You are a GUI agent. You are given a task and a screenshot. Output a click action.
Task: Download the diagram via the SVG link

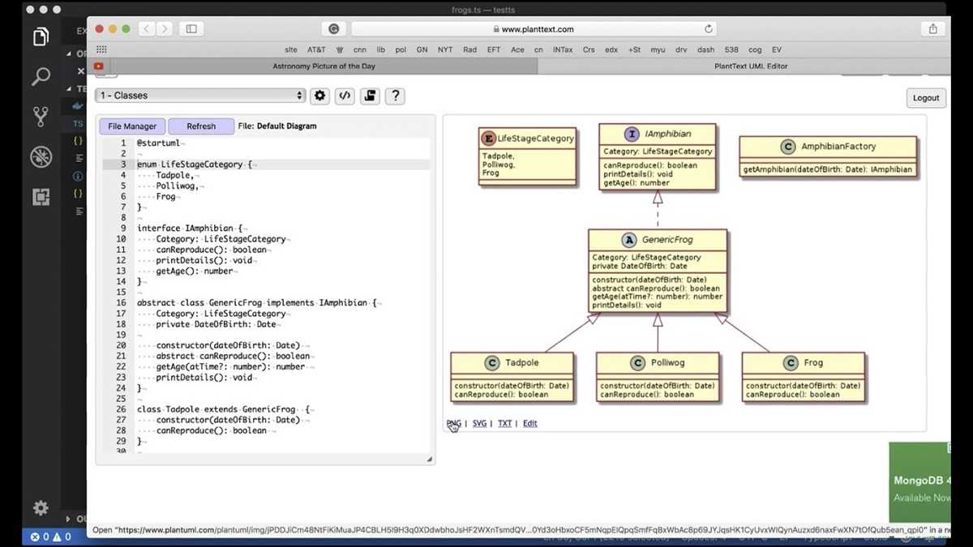tap(478, 423)
